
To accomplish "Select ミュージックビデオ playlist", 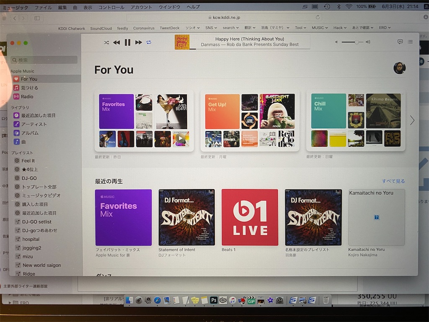I will (41, 195).
